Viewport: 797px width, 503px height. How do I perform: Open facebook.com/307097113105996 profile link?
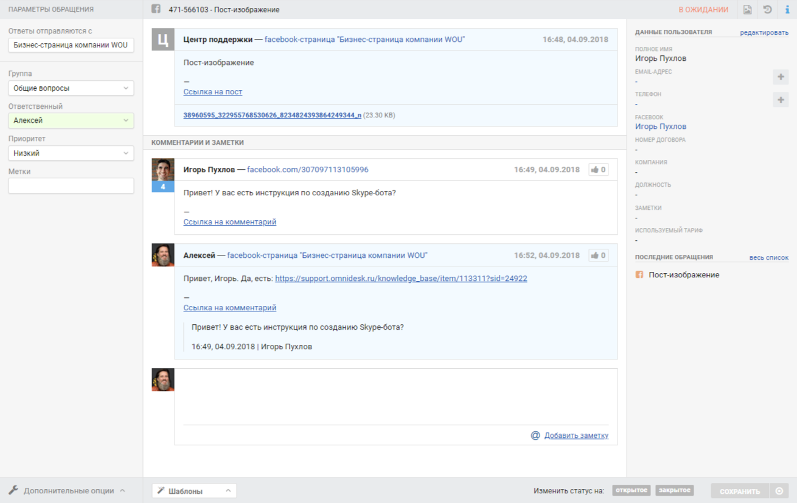point(308,170)
